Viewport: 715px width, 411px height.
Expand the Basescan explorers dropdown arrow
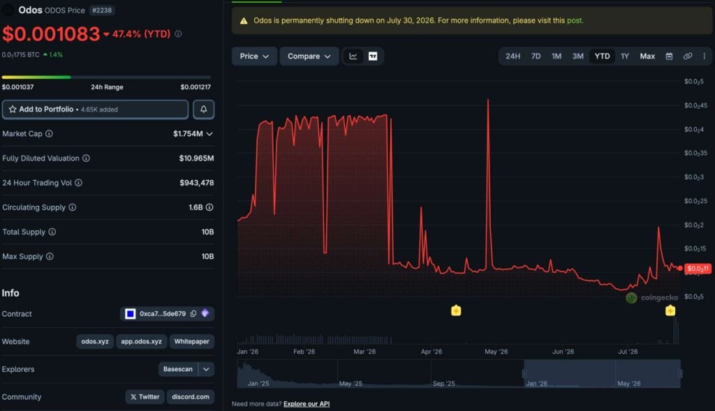pyautogui.click(x=206, y=369)
